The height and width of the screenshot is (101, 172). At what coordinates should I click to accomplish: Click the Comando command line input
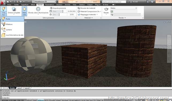(55, 98)
